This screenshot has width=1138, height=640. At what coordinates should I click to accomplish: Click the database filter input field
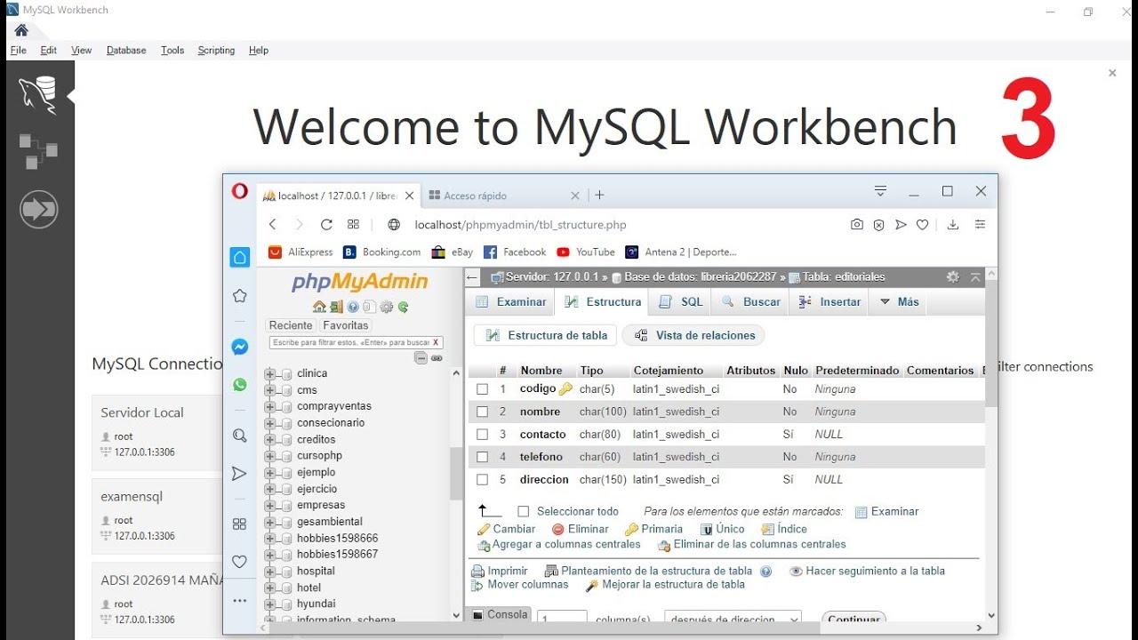pos(349,342)
